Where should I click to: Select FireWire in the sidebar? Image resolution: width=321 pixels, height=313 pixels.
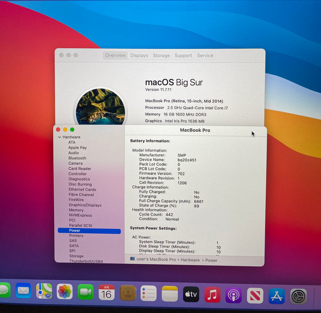point(76,200)
